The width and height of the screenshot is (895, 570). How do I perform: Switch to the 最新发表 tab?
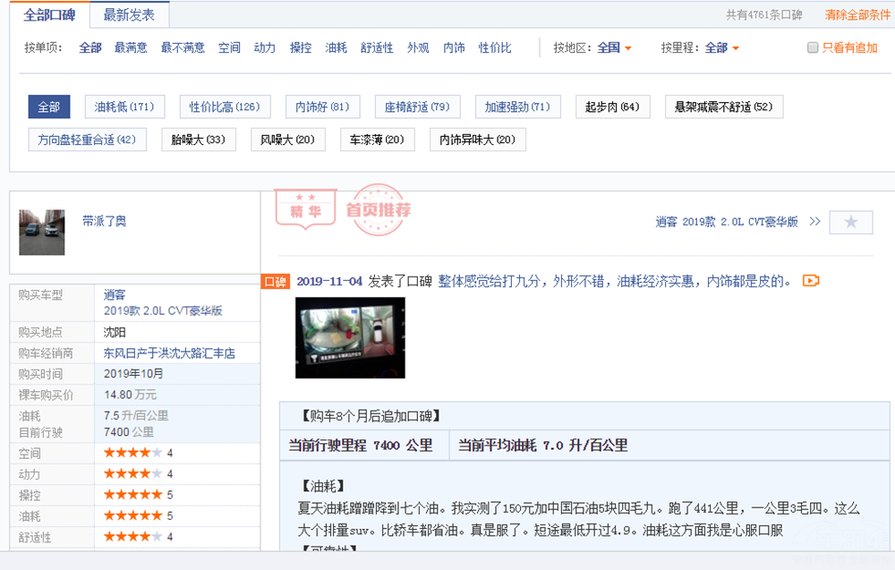tap(129, 15)
